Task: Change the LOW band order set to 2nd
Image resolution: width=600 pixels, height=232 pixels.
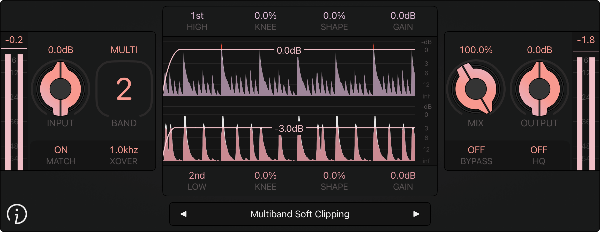Action: (x=197, y=181)
